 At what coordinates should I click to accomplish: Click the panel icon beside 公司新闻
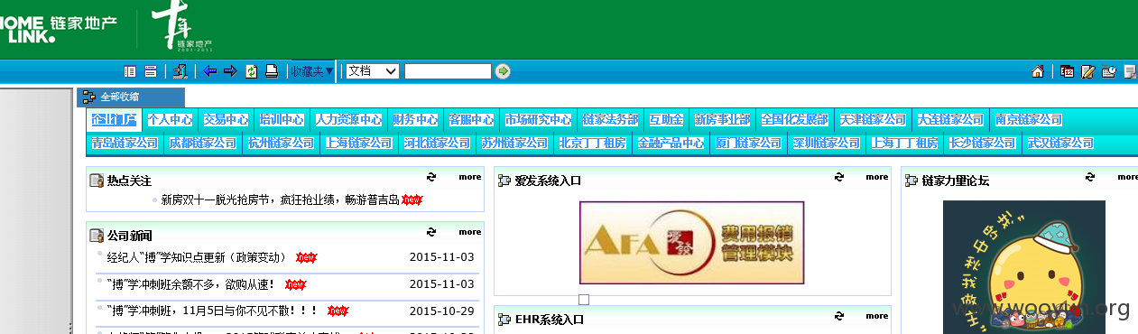97,237
